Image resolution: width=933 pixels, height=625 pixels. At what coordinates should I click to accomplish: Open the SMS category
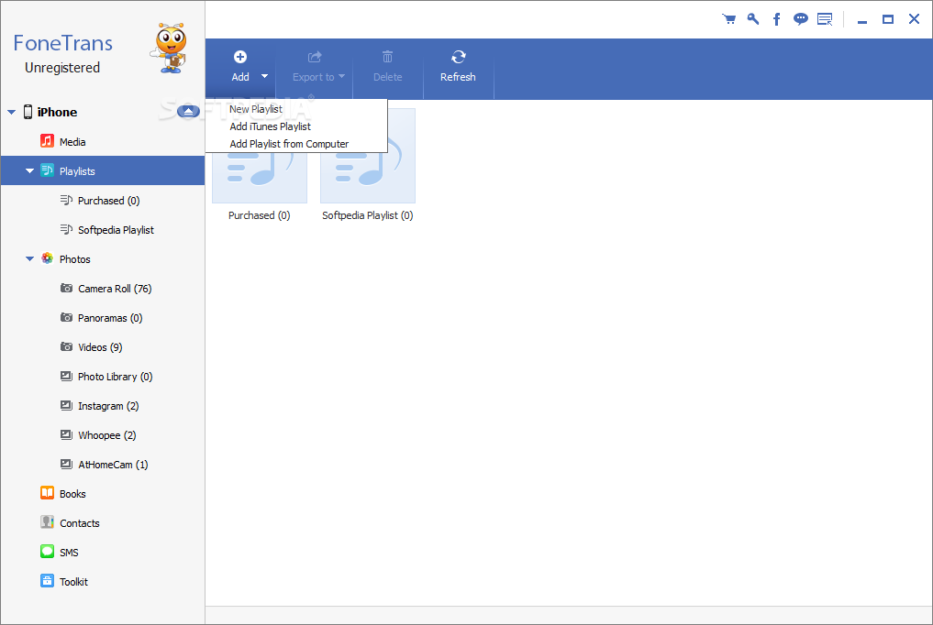(x=69, y=553)
